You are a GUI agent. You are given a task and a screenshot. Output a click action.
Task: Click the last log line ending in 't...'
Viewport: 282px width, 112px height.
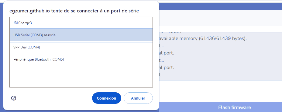[161, 75]
